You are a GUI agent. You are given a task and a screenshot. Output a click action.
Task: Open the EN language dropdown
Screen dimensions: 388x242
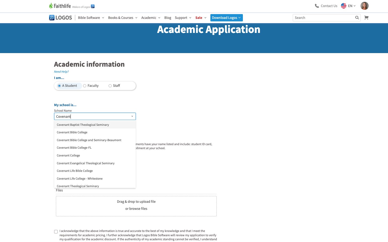352,6
